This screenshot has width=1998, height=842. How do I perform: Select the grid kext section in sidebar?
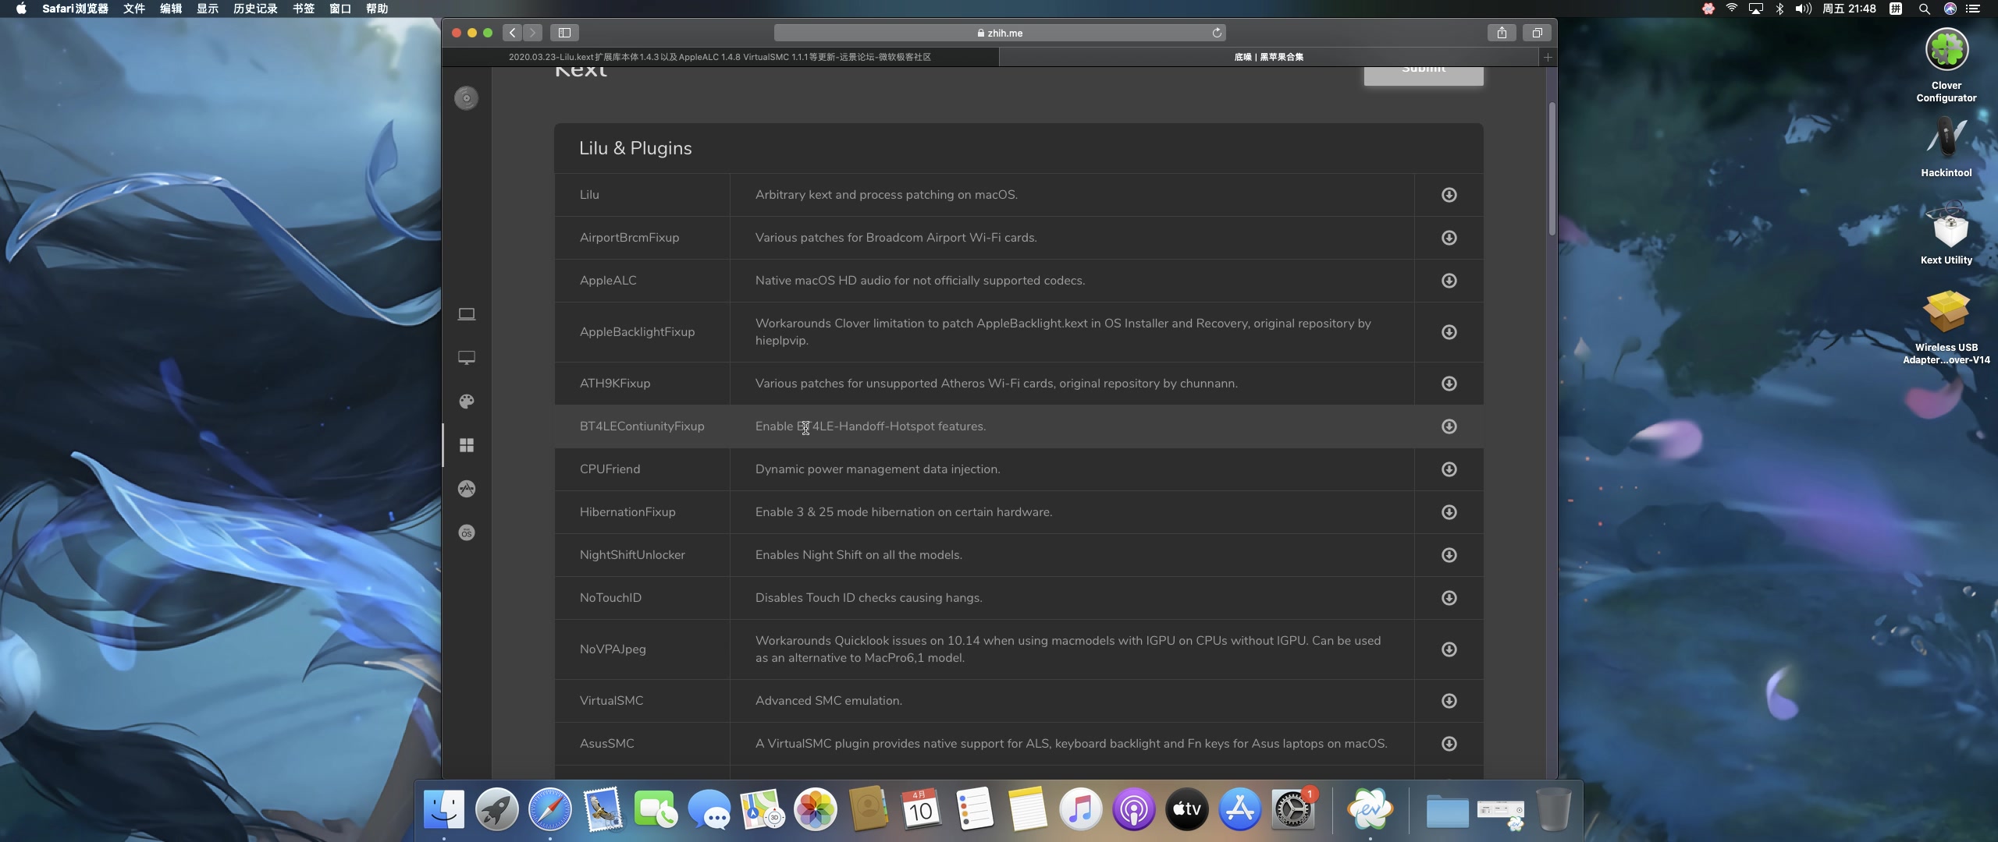click(467, 445)
